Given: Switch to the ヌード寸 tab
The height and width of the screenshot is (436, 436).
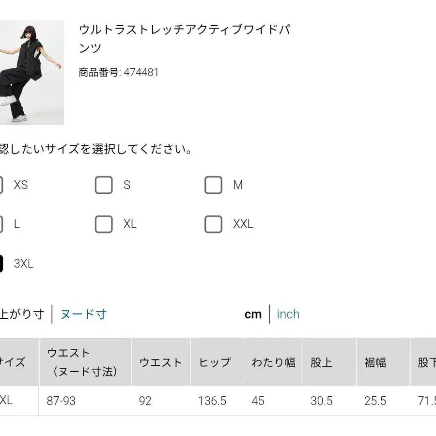Looking at the screenshot, I should click(x=82, y=314).
